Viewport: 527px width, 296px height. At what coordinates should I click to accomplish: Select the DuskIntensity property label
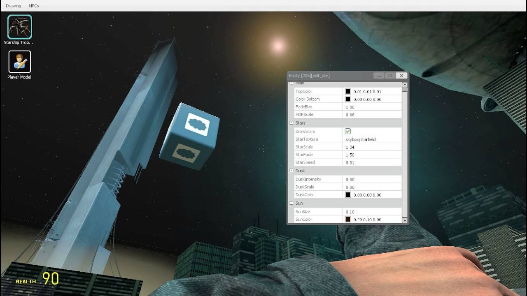pyautogui.click(x=308, y=179)
